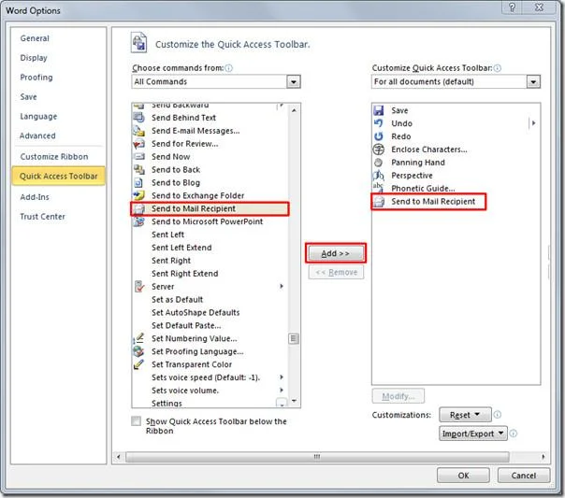Open the Display options category
This screenshot has height=498, width=565.
(x=34, y=58)
